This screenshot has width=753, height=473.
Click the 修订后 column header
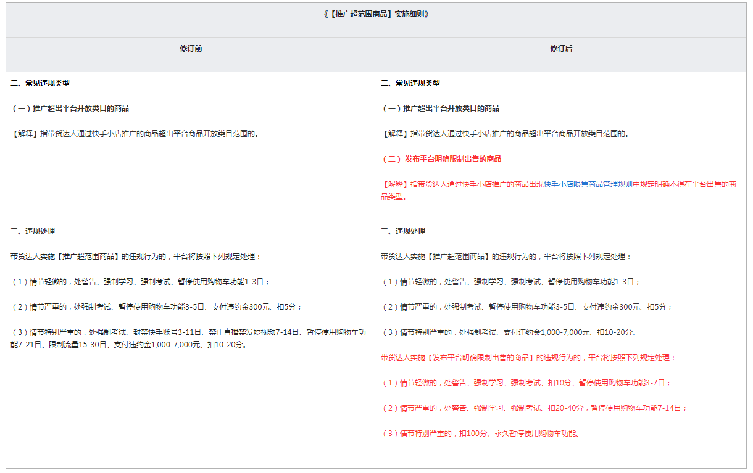click(561, 49)
